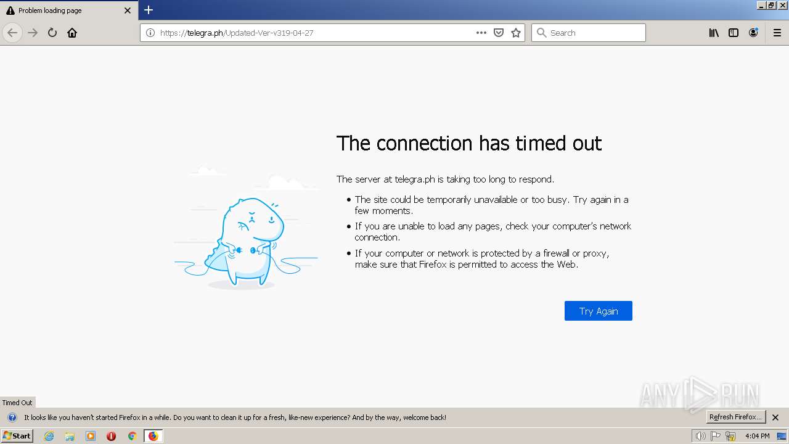Click the volume tray icon
Image resolution: width=789 pixels, height=444 pixels.
tap(700, 436)
